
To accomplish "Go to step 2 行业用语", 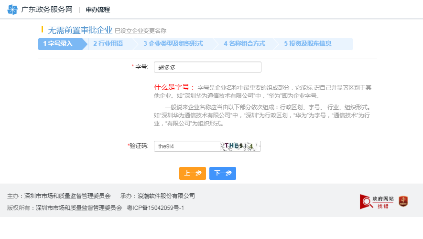I will coord(109,44).
